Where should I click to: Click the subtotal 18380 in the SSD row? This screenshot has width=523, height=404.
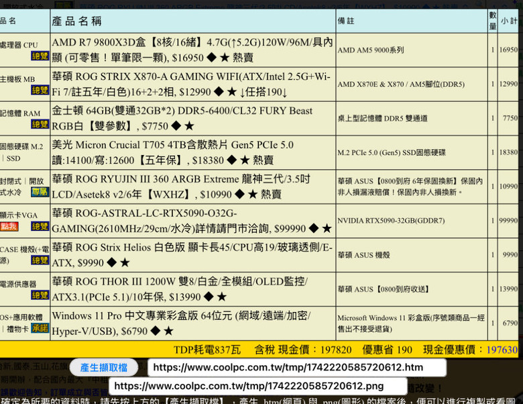point(509,152)
